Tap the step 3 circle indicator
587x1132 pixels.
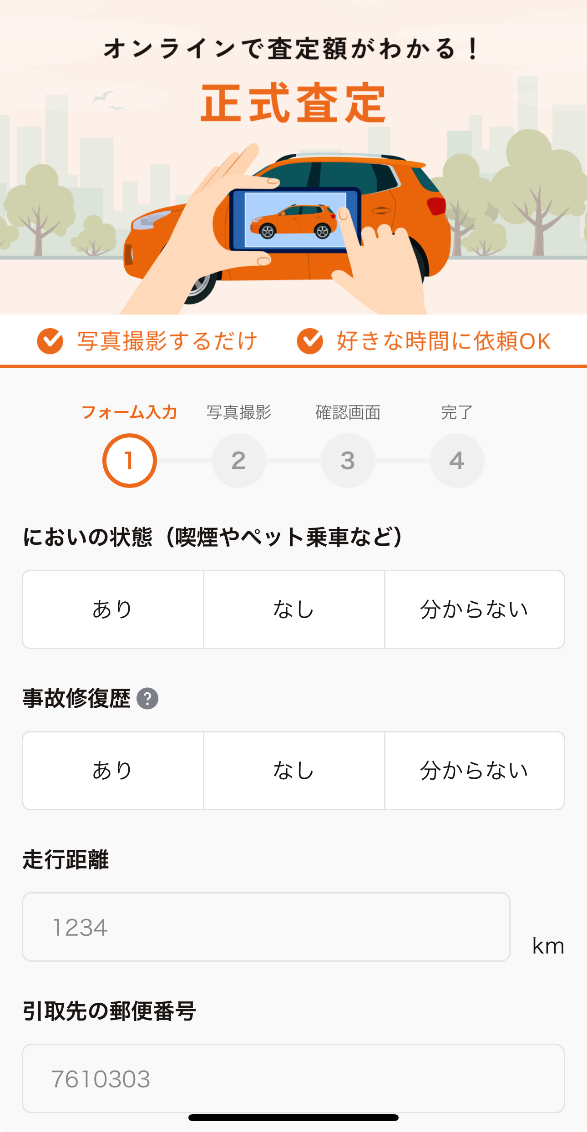pos(348,461)
